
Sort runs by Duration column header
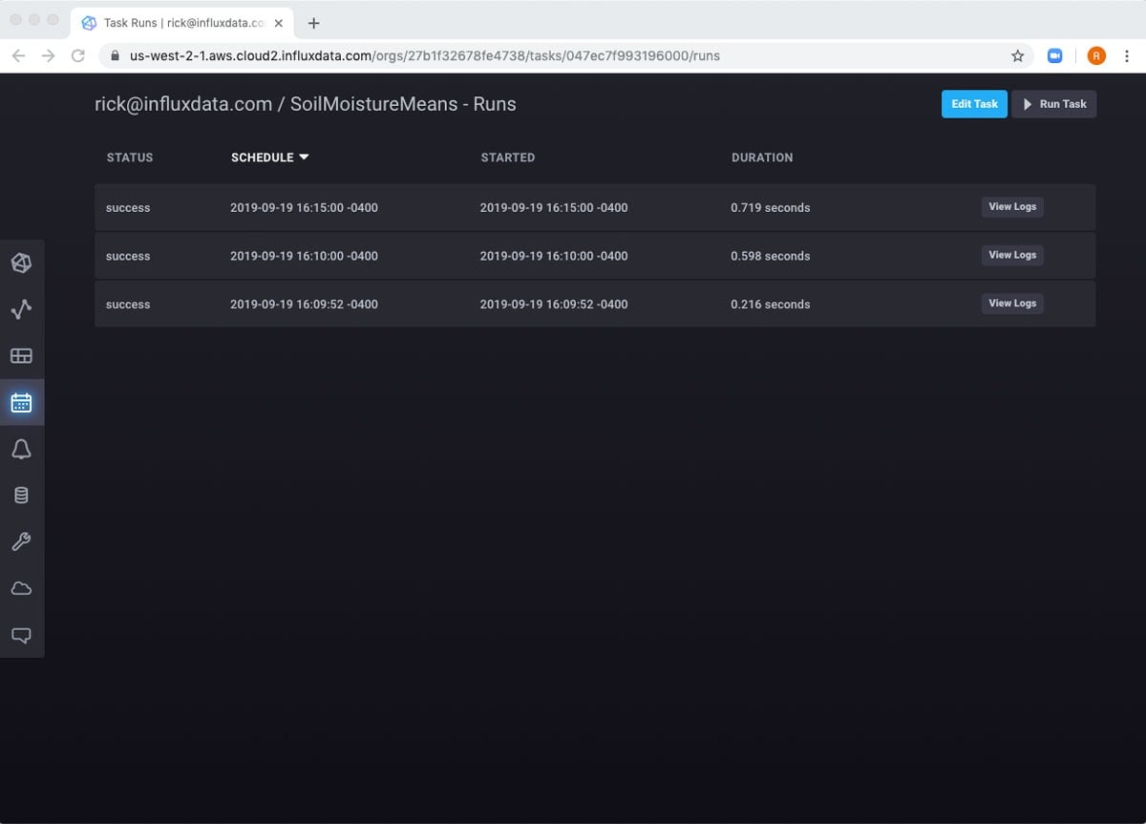(x=761, y=158)
